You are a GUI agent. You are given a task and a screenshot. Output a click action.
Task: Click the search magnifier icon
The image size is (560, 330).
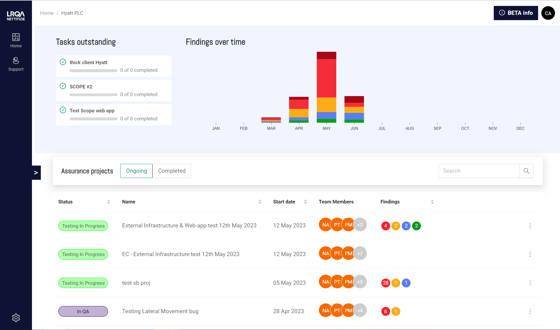click(526, 171)
